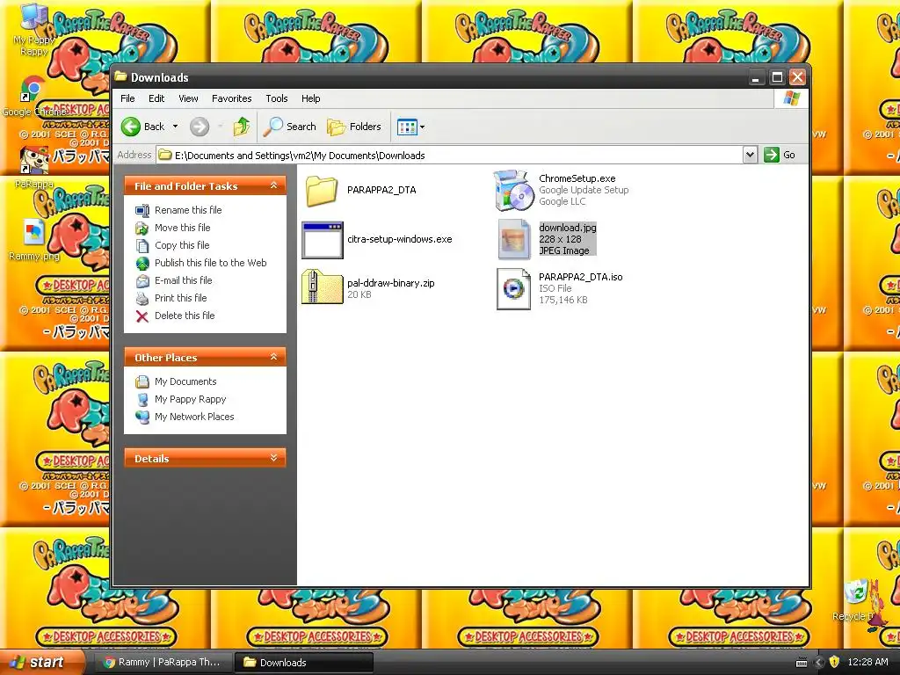This screenshot has width=900, height=675.
Task: Open My Network Places link
Action: (x=194, y=417)
